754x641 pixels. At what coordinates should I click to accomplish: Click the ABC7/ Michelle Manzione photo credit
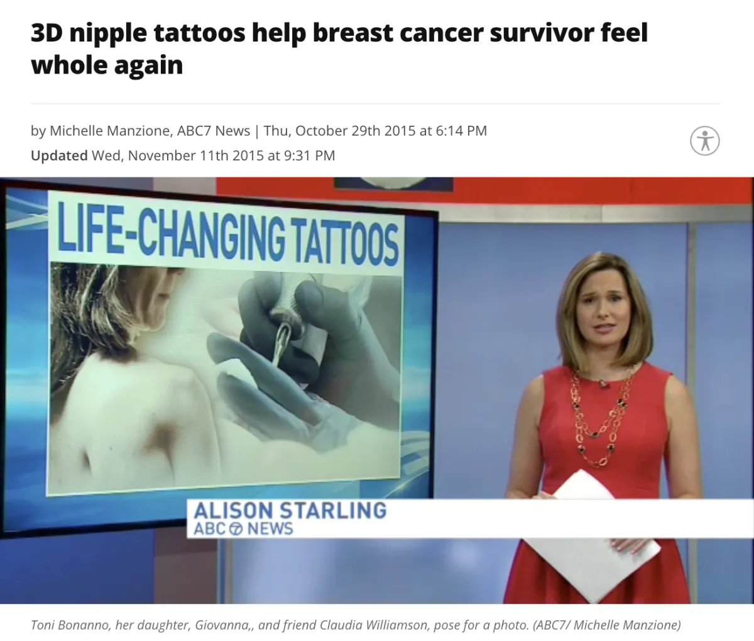[x=607, y=625]
